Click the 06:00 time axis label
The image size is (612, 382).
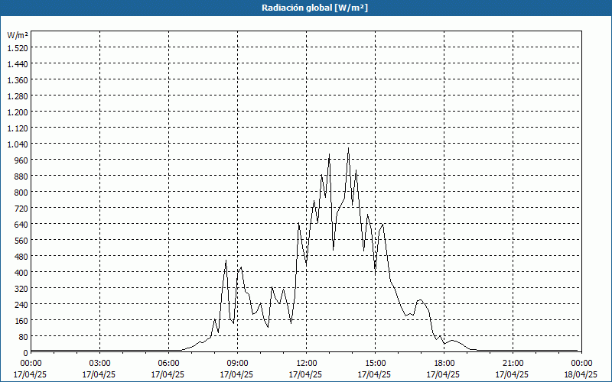point(168,364)
